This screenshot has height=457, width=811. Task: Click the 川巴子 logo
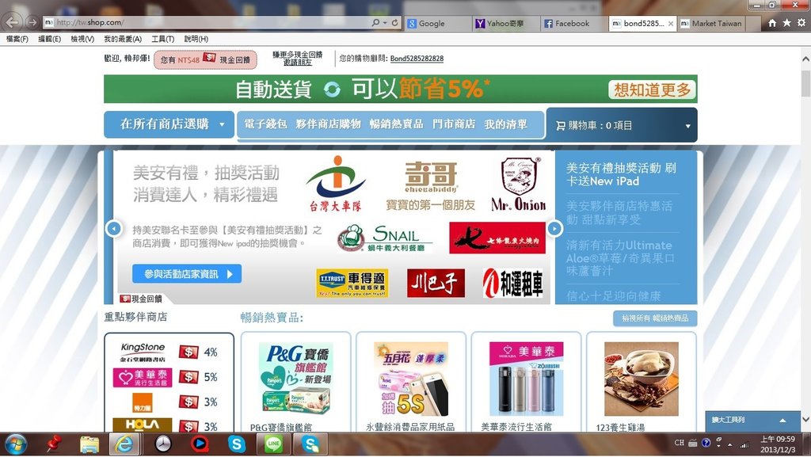click(x=436, y=283)
